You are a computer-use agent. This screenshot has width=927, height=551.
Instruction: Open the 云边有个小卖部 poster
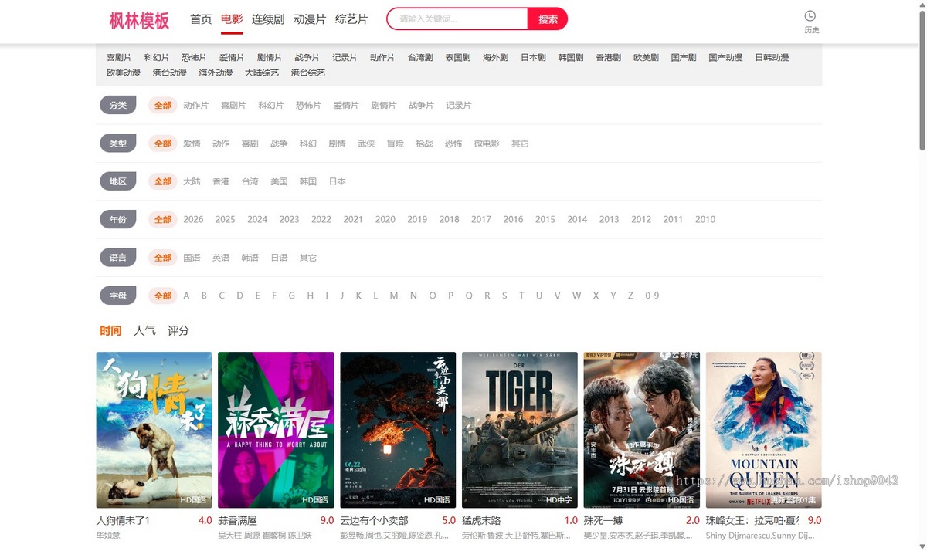point(398,430)
